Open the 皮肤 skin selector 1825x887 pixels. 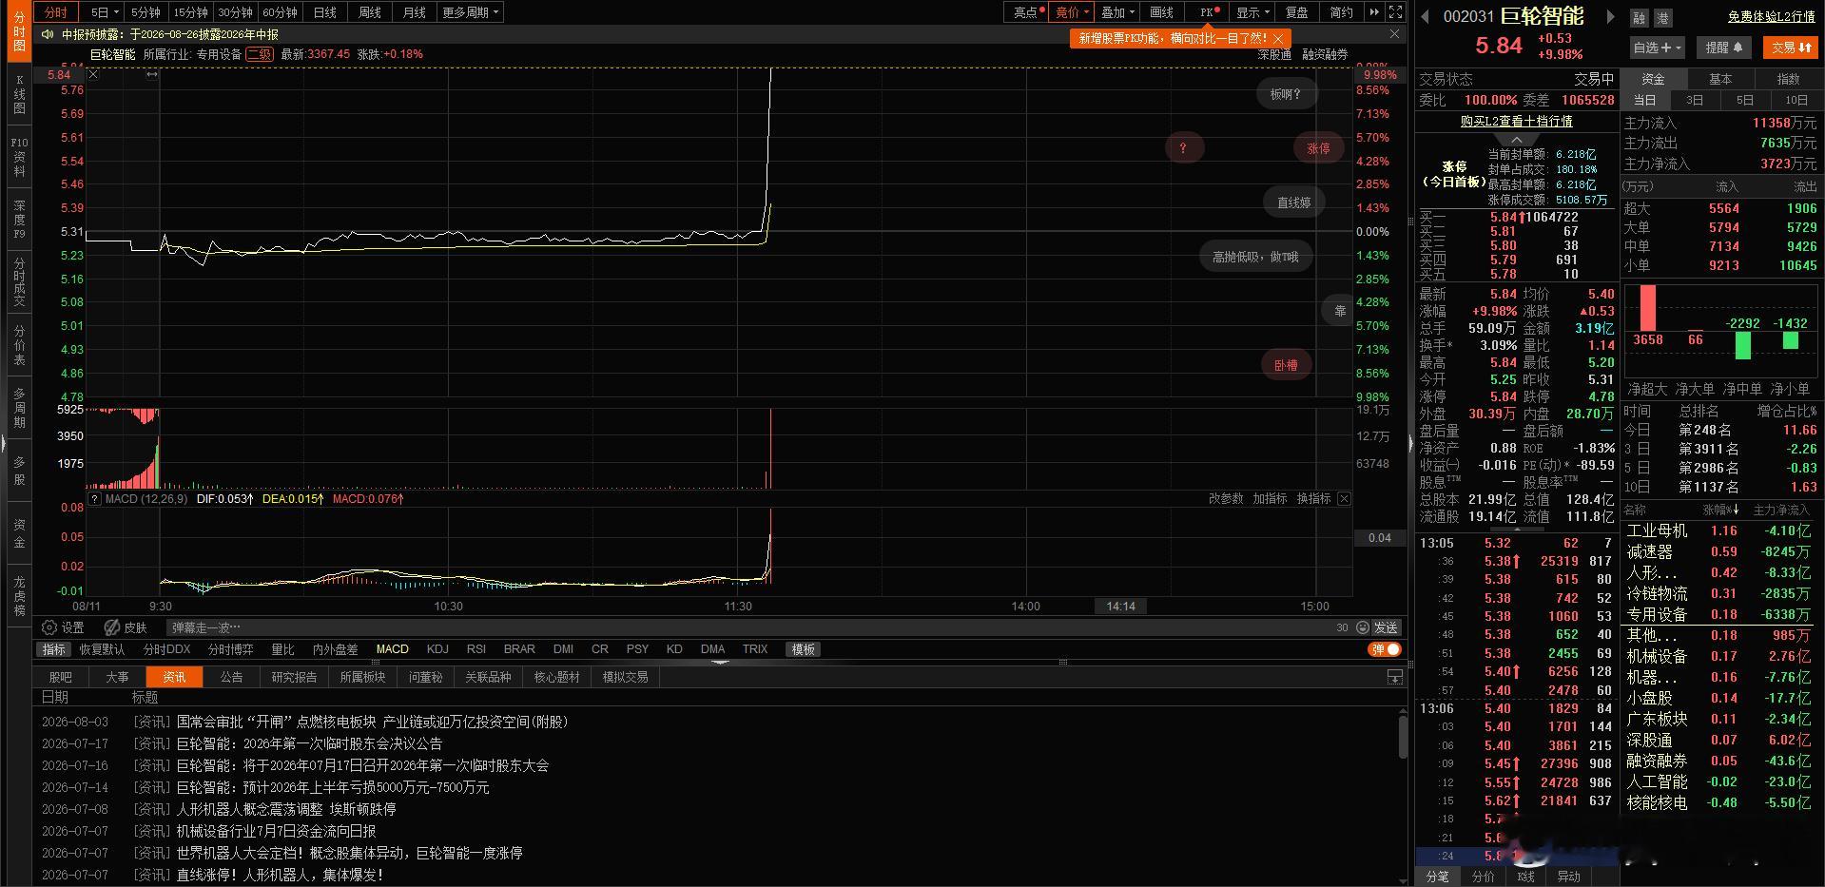click(x=126, y=627)
